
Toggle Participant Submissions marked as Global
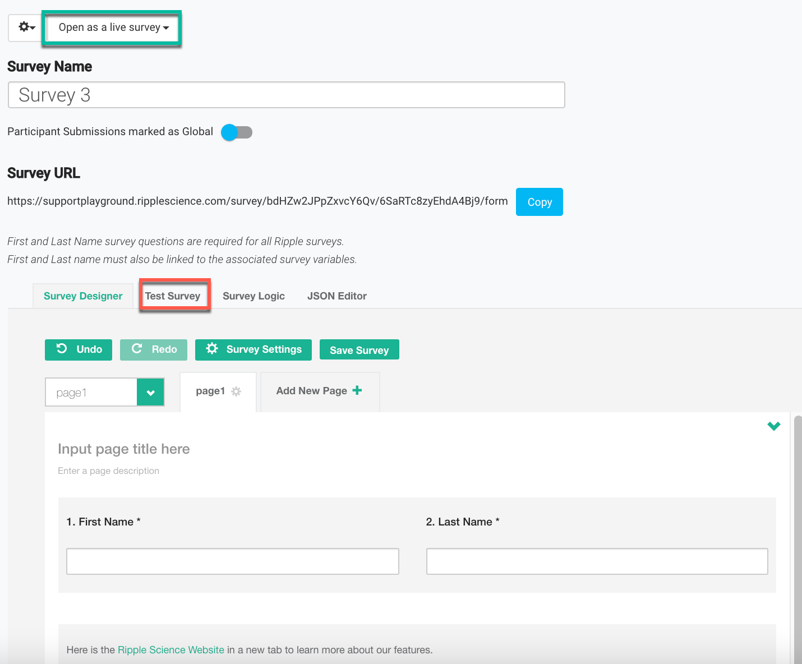pyautogui.click(x=237, y=132)
